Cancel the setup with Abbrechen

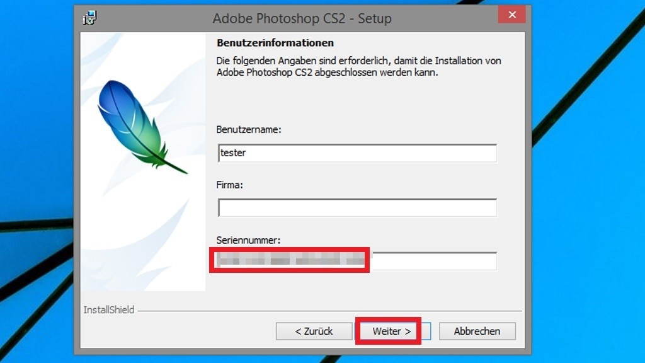point(477,331)
